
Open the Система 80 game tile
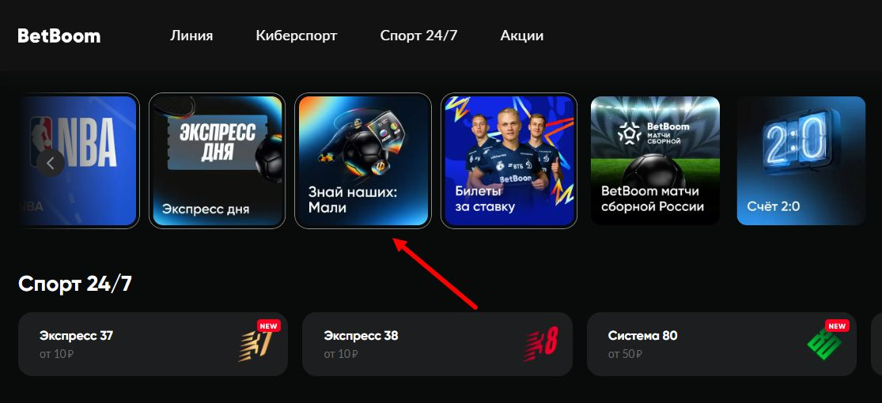[721, 344]
